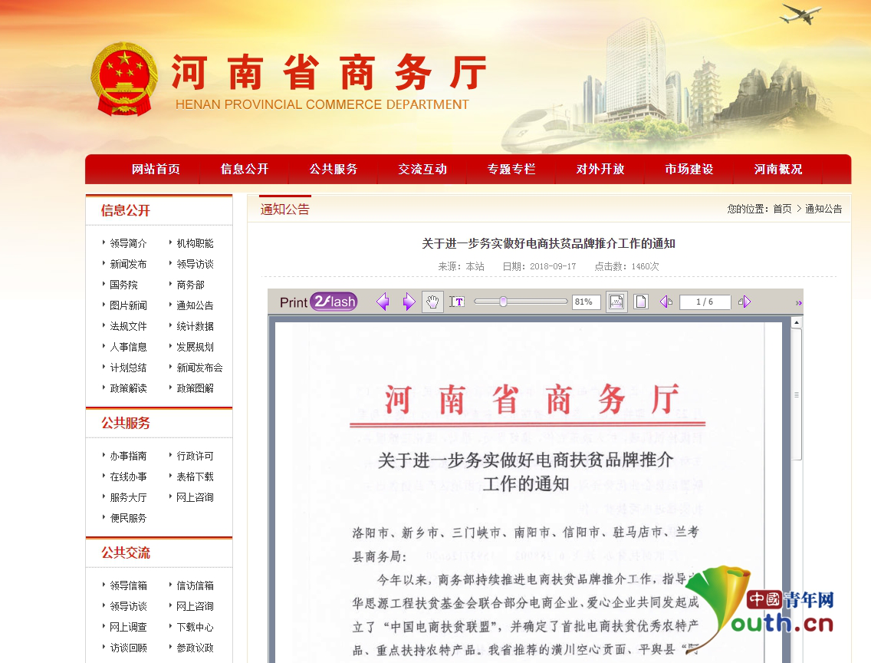Select the text selection tool
Screen dimensions: 871x663
(x=457, y=302)
